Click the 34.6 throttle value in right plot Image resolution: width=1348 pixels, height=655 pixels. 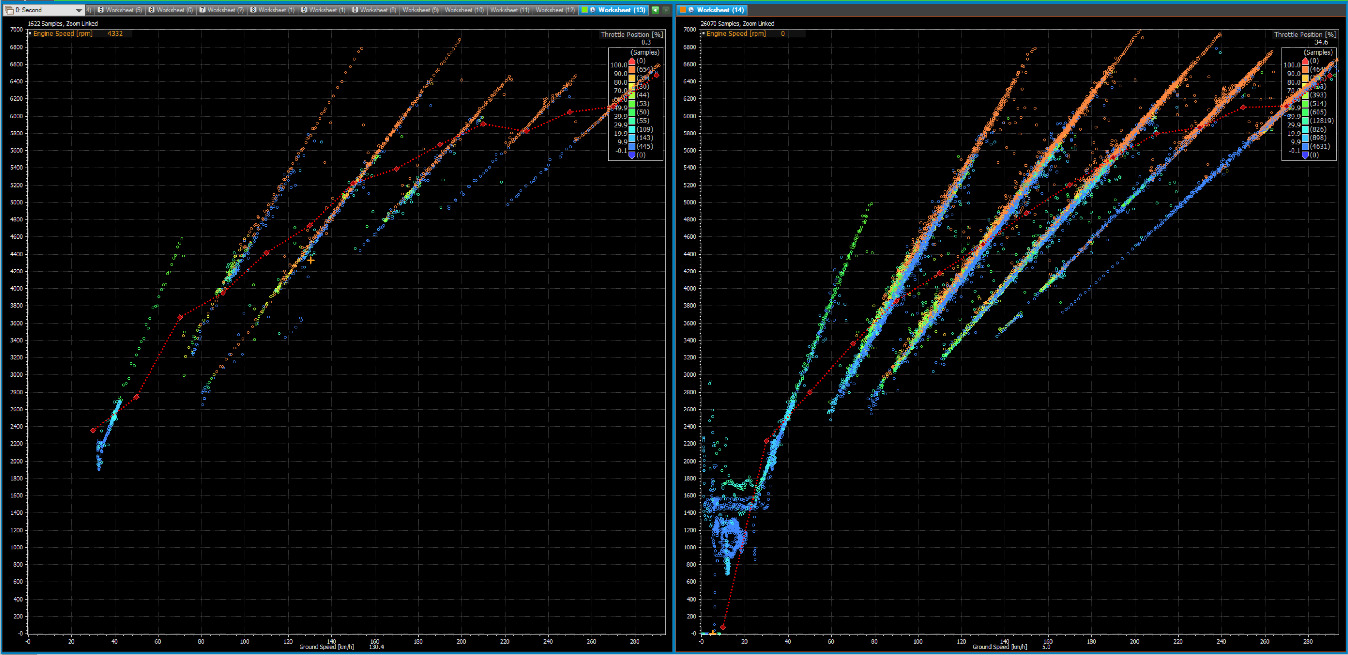click(x=1321, y=42)
